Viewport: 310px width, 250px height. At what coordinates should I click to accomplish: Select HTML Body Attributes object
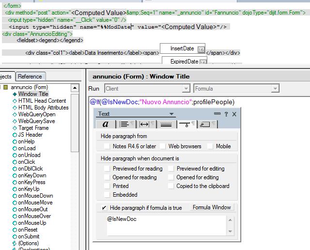[x=43, y=108]
